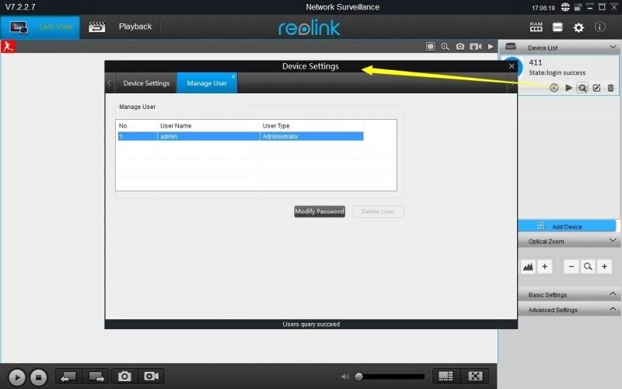Toggle full screen view at bottom right
This screenshot has width=622, height=389.
[x=476, y=377]
